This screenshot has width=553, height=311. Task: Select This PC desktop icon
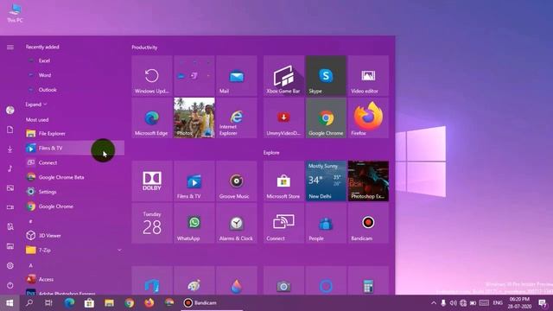15,13
